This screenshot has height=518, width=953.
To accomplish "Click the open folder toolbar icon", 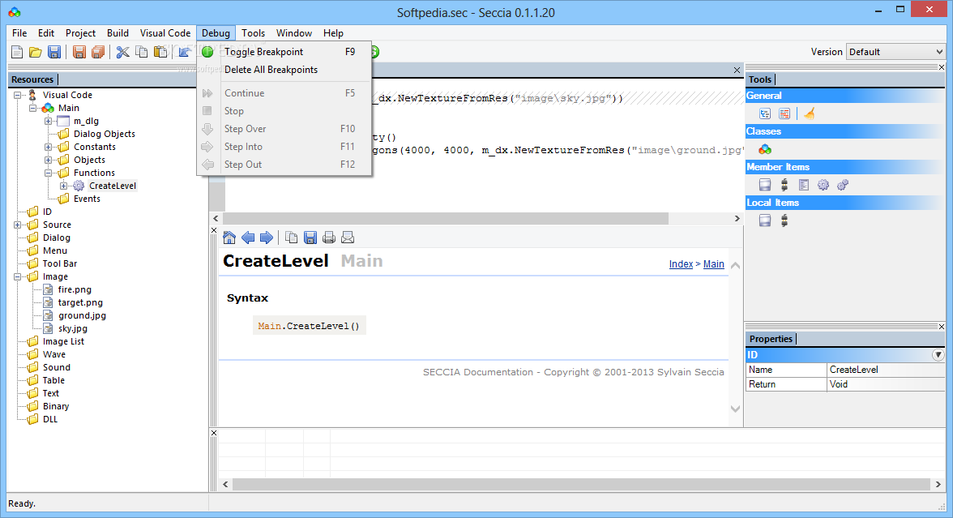I will [x=36, y=52].
